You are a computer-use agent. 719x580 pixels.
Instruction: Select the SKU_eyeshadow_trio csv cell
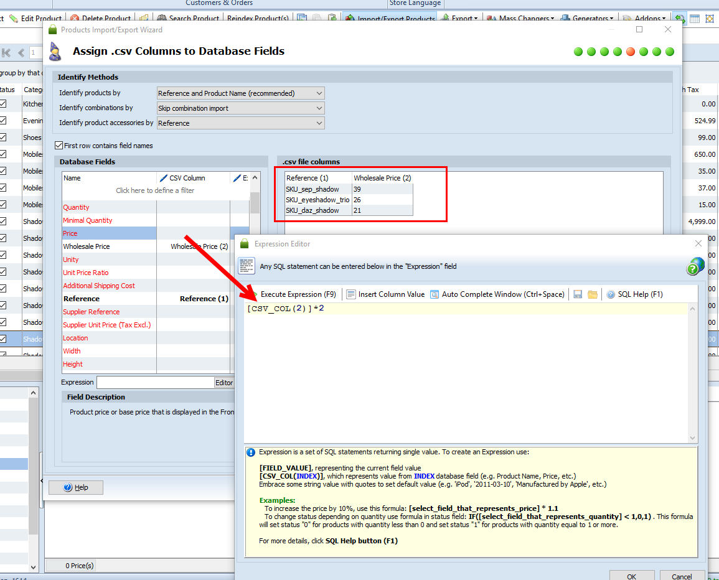(x=318, y=200)
